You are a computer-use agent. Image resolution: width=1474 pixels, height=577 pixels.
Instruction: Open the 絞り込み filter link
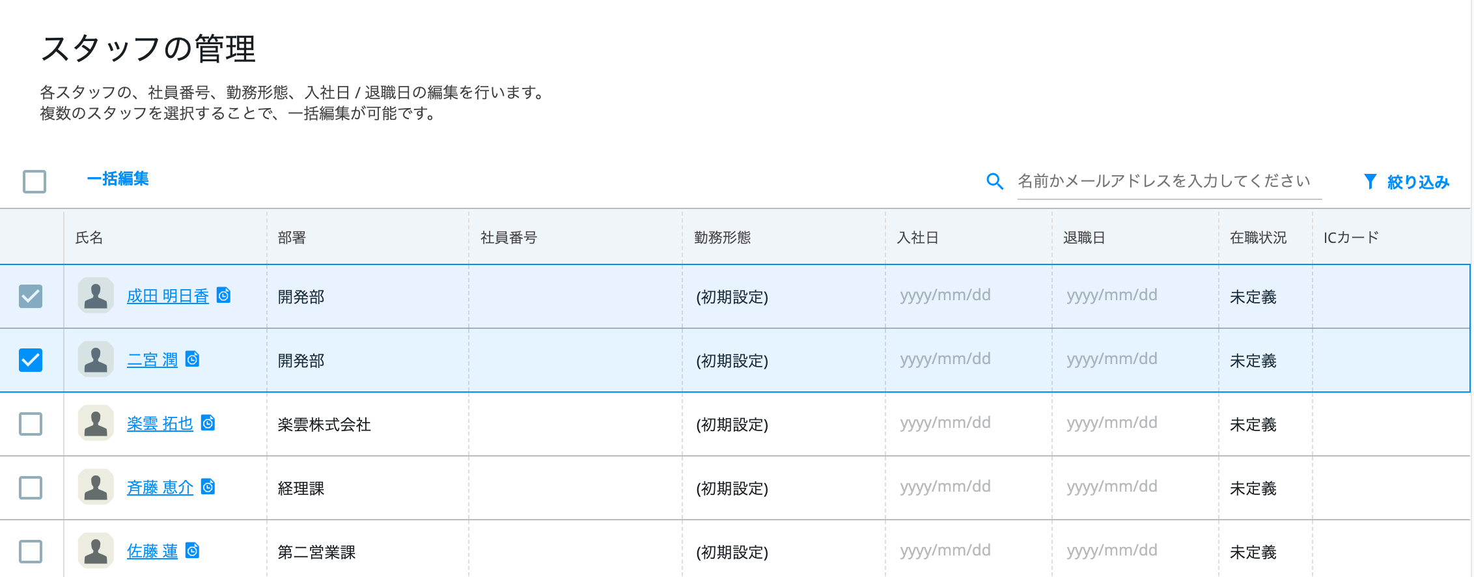click(1417, 182)
